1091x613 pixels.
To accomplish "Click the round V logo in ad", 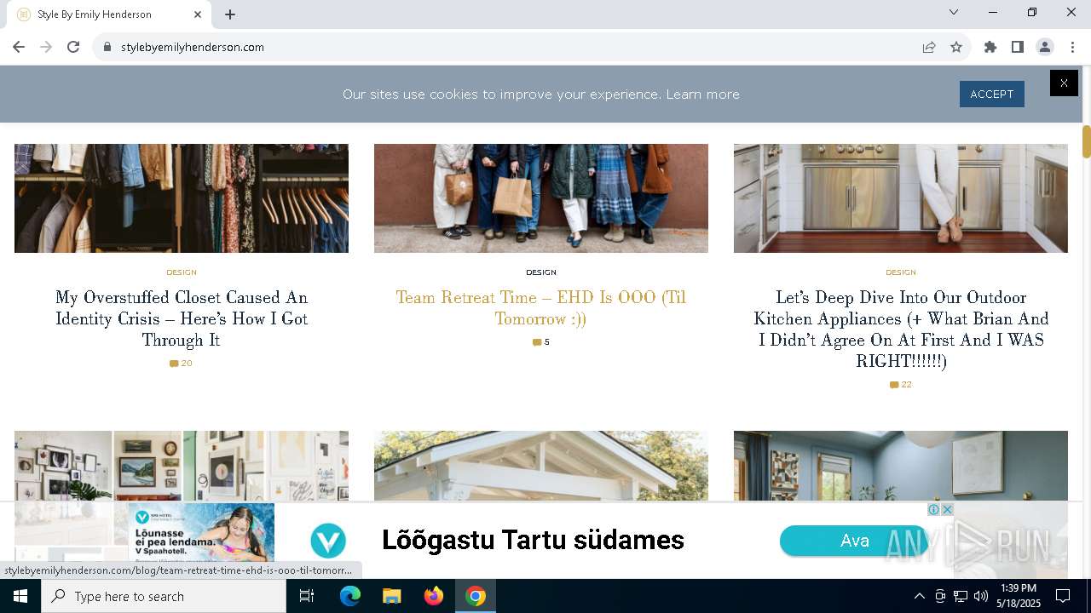I will (328, 541).
